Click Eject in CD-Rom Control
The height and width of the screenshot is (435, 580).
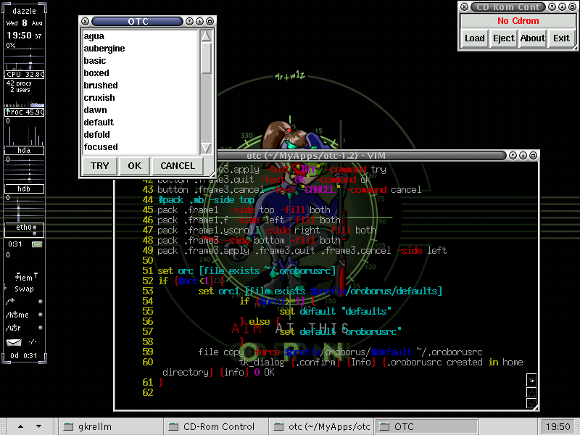(503, 38)
